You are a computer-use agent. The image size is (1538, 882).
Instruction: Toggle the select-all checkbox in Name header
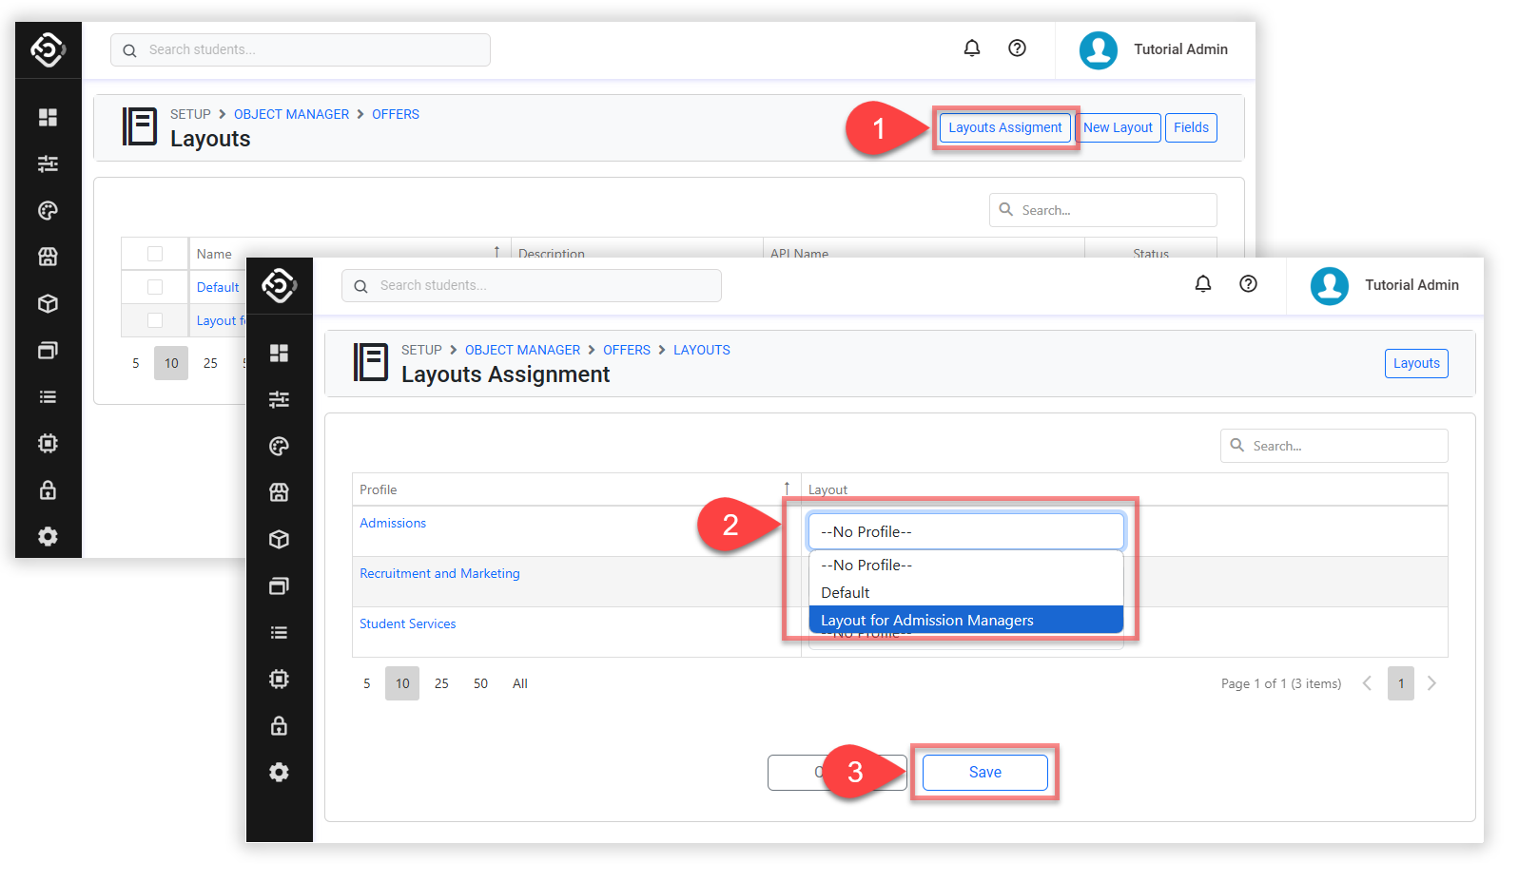(155, 254)
